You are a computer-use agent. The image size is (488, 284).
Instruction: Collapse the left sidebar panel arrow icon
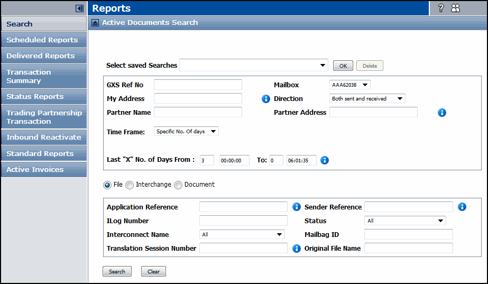[x=79, y=8]
